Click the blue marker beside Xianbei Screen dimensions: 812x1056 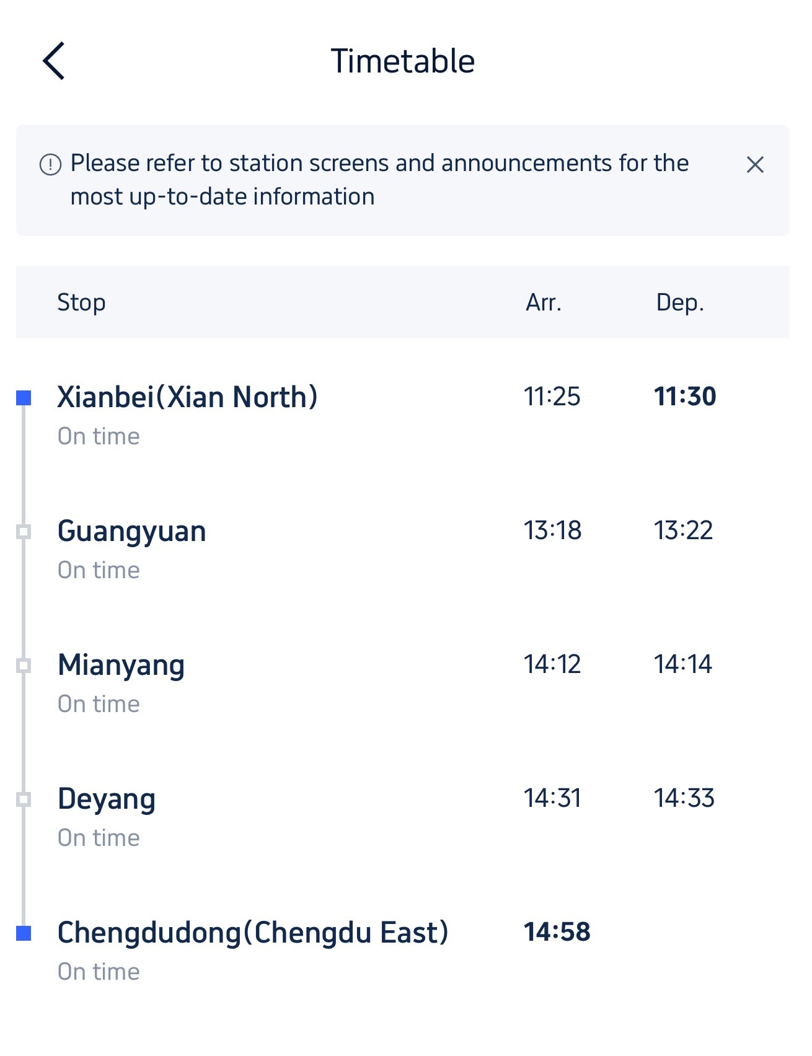pyautogui.click(x=24, y=398)
